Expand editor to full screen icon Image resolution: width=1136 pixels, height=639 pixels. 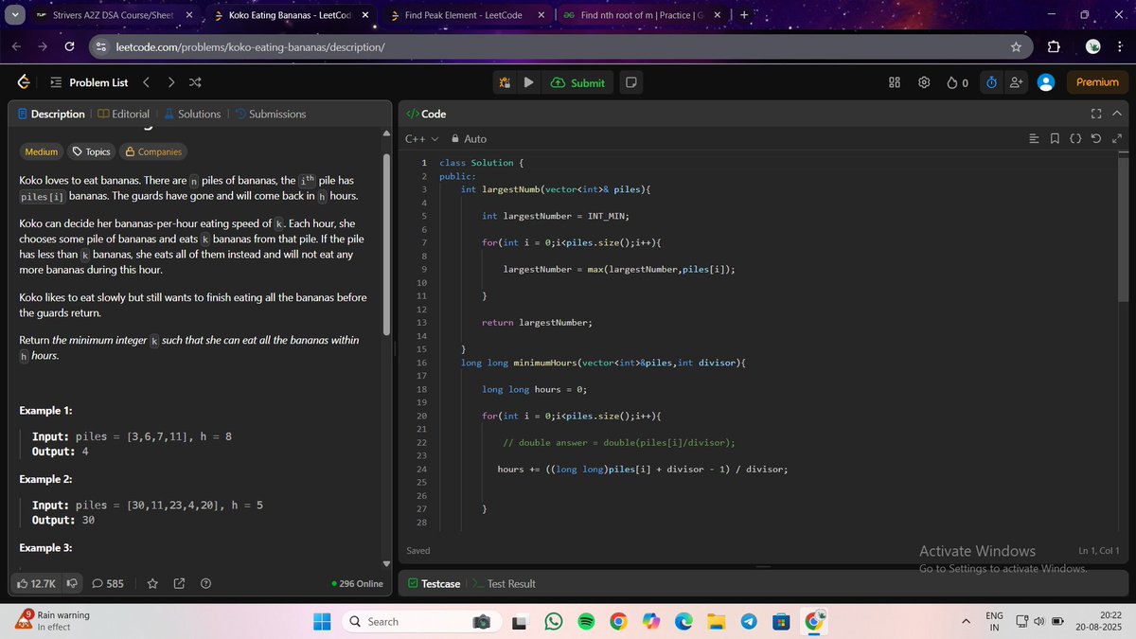[1116, 139]
